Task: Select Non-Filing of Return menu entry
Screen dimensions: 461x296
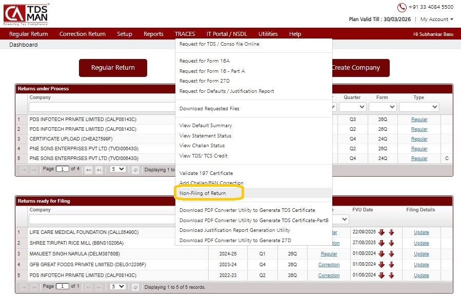Action: pos(203,193)
